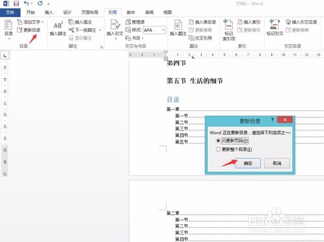Open the footnote group dialog launcher

[x=101, y=47]
